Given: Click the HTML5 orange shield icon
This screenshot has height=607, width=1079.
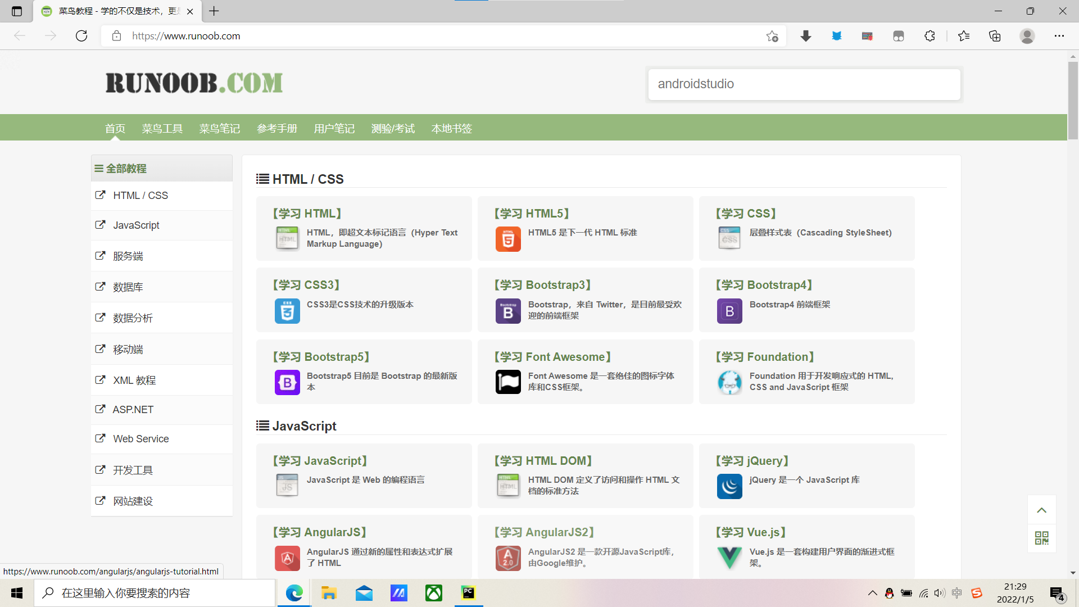Looking at the screenshot, I should 508,238.
